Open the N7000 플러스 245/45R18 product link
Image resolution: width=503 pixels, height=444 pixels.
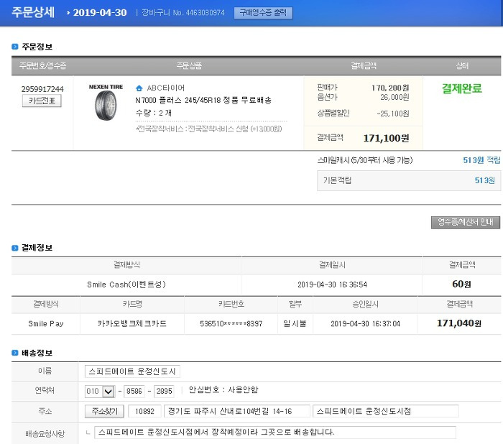(x=203, y=100)
